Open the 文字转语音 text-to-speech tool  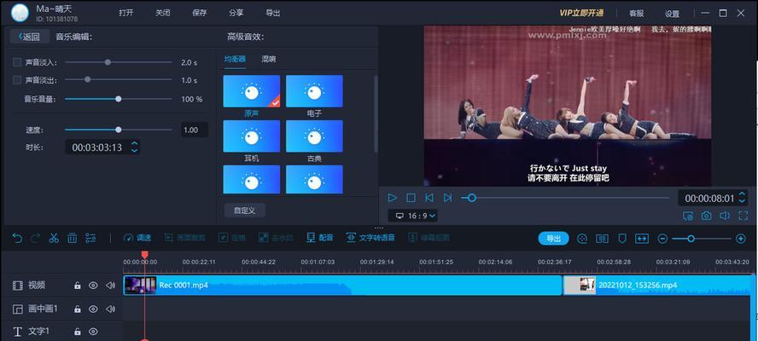pos(370,238)
